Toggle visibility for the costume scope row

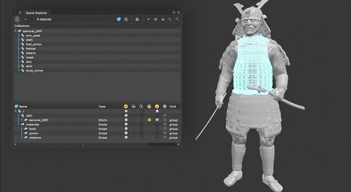pos(126,138)
